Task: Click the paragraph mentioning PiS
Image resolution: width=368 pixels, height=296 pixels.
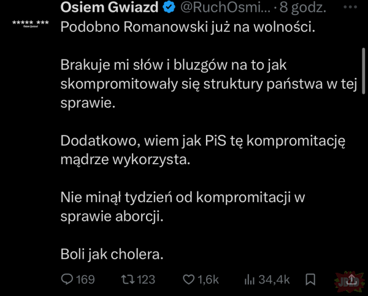Action: click(203, 150)
